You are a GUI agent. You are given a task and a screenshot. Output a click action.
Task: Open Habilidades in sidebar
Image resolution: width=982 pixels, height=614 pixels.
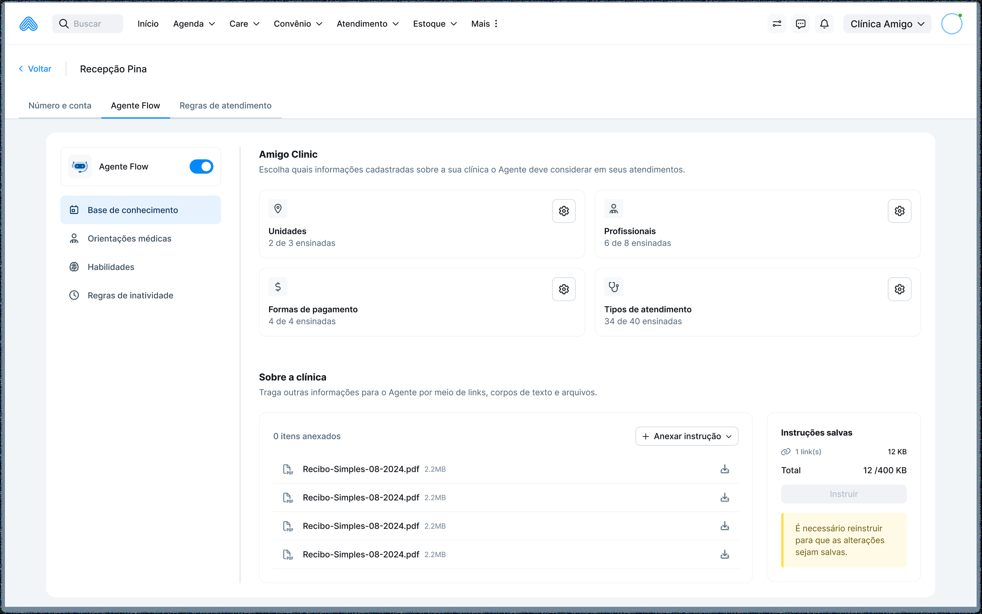[141, 267]
